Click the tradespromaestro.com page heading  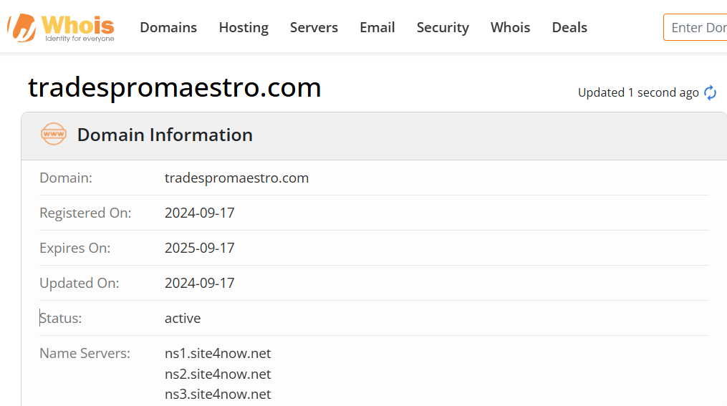175,87
